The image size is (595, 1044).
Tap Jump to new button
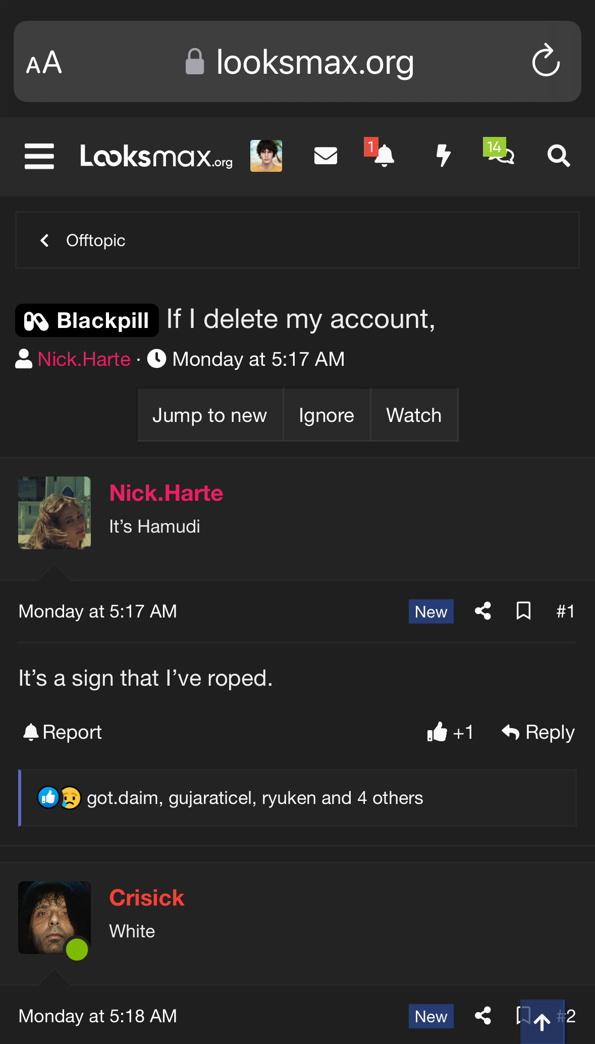209,415
